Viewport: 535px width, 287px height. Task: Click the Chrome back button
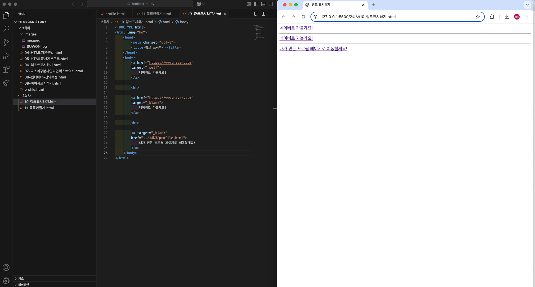click(283, 17)
